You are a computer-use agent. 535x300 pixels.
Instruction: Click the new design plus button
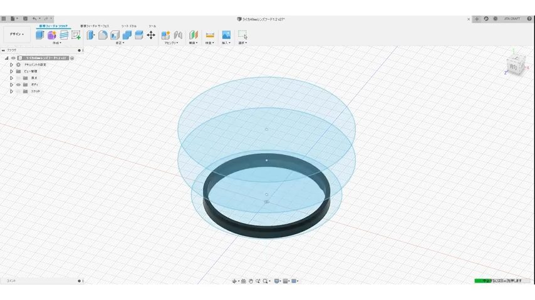tap(477, 19)
